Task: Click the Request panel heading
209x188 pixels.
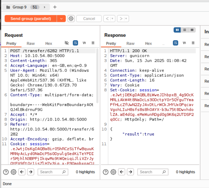Action: tap(13, 35)
